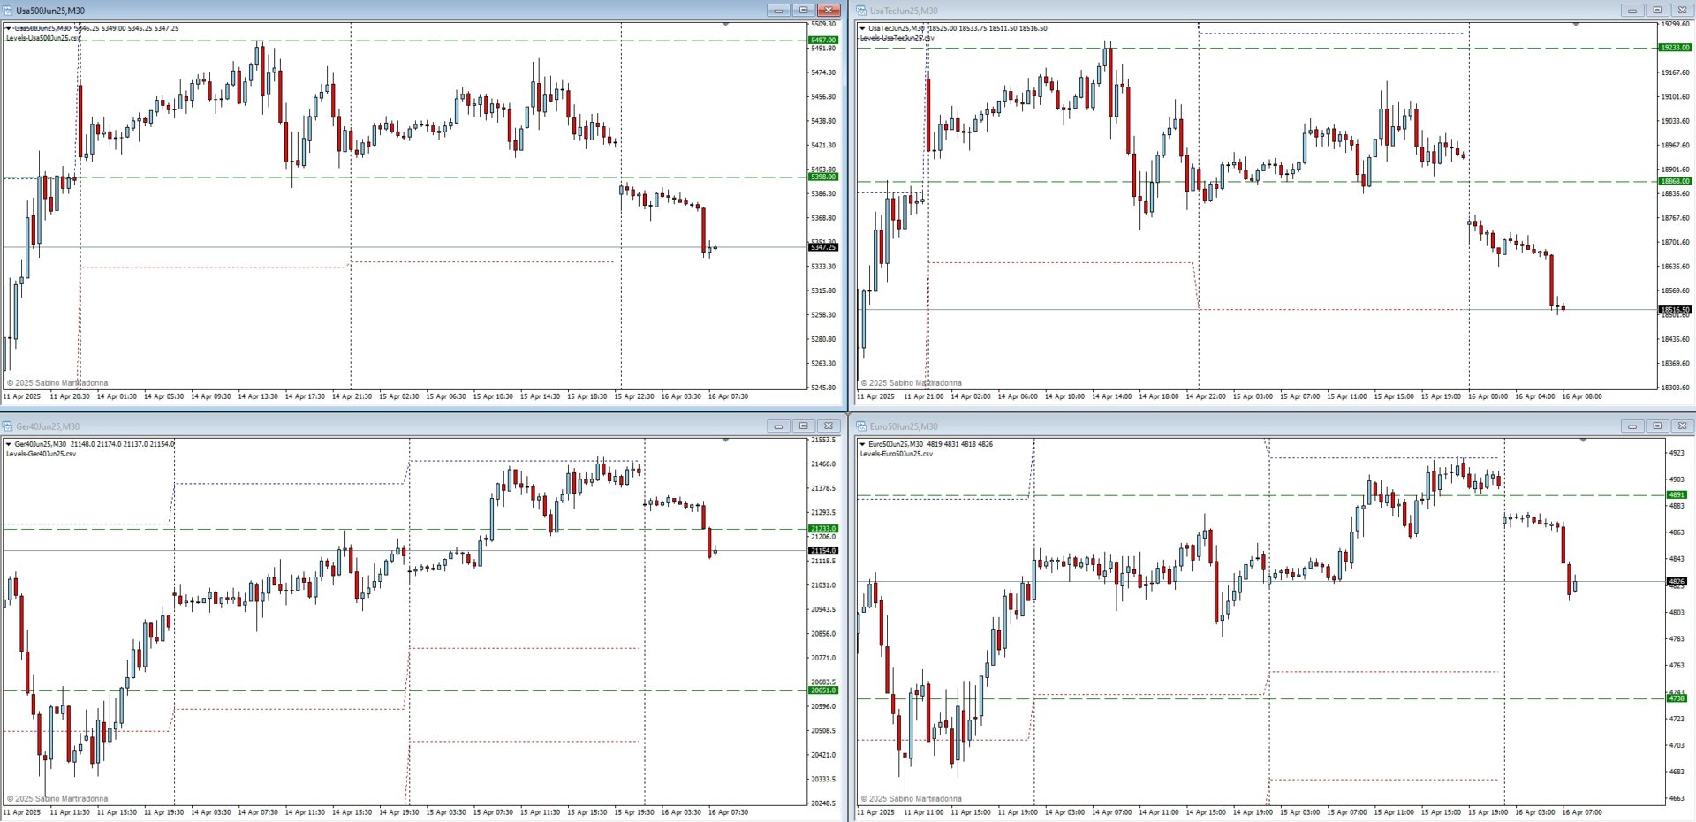Select the green 21233.0 level price label
Image resolution: width=1696 pixels, height=822 pixels.
(823, 529)
